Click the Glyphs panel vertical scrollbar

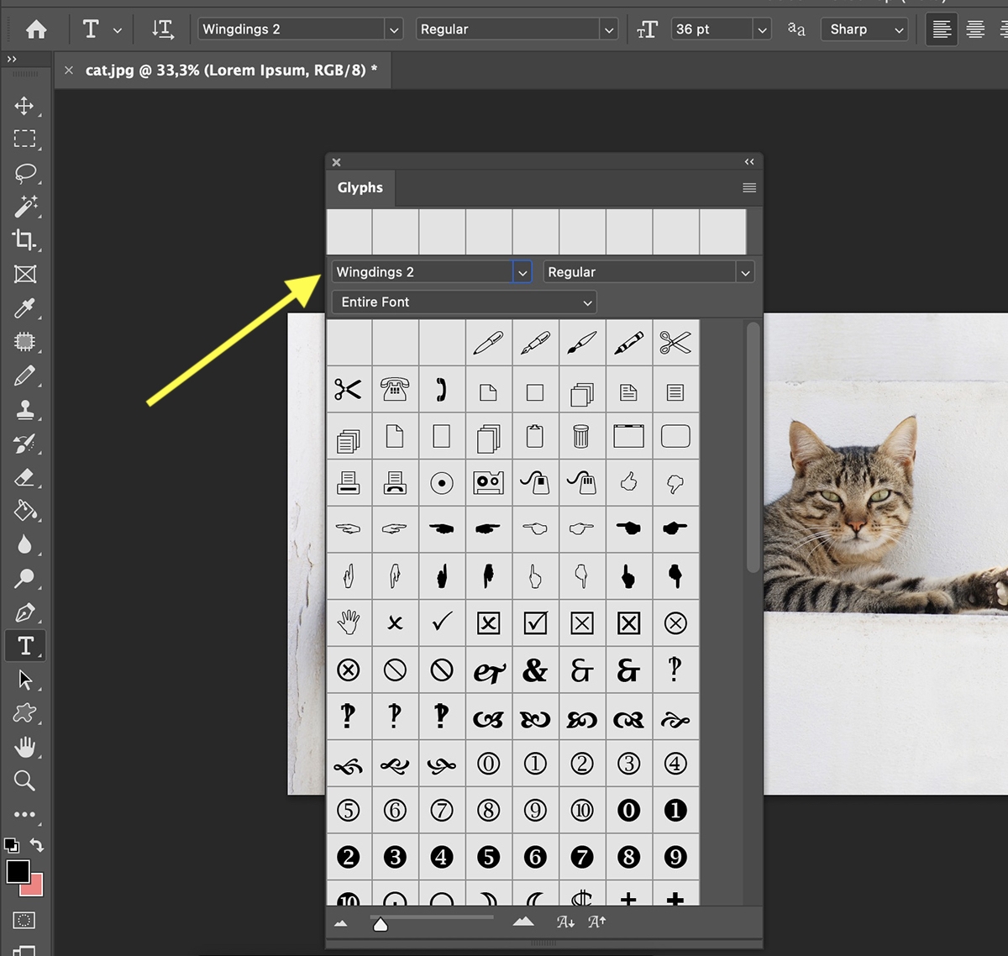click(753, 448)
